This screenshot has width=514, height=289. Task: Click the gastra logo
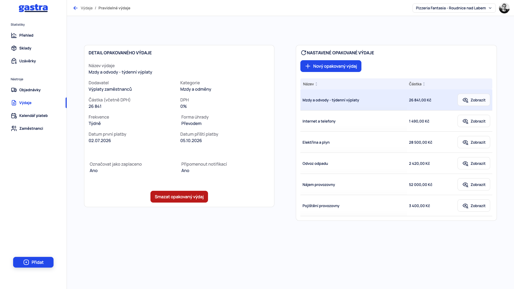pyautogui.click(x=33, y=8)
